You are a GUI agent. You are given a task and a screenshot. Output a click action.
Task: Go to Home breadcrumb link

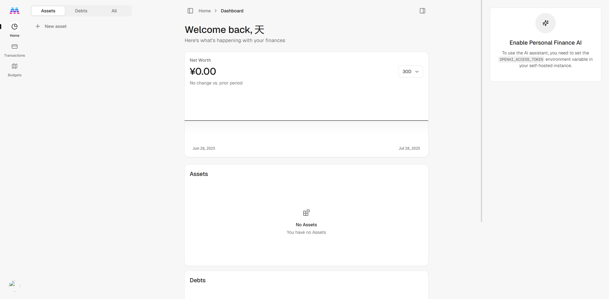coord(205,11)
